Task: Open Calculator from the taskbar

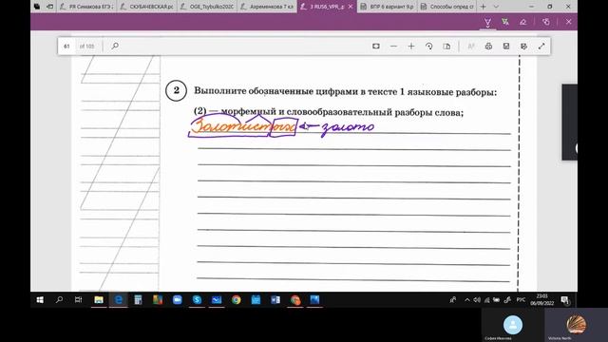Action: (x=138, y=300)
